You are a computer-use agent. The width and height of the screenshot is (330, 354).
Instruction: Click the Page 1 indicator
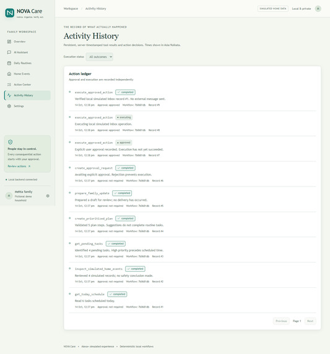297,321
